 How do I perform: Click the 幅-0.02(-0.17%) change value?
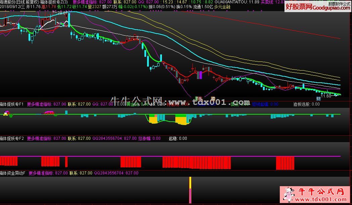click(x=133, y=7)
